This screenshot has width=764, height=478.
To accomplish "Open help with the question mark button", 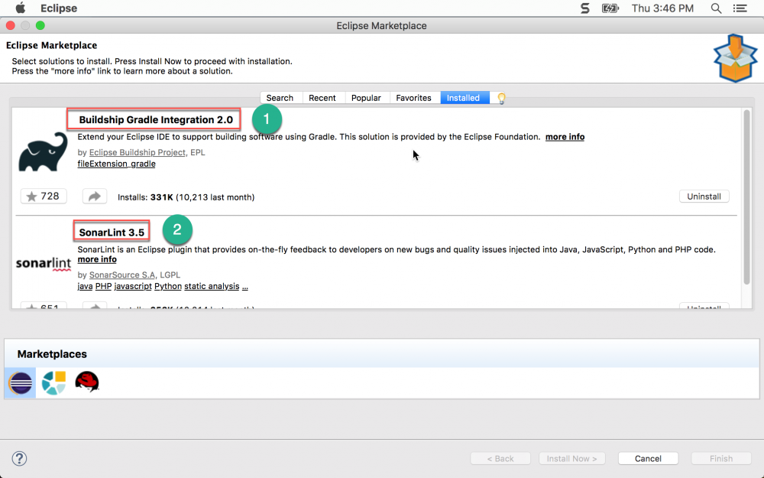I will coord(20,458).
